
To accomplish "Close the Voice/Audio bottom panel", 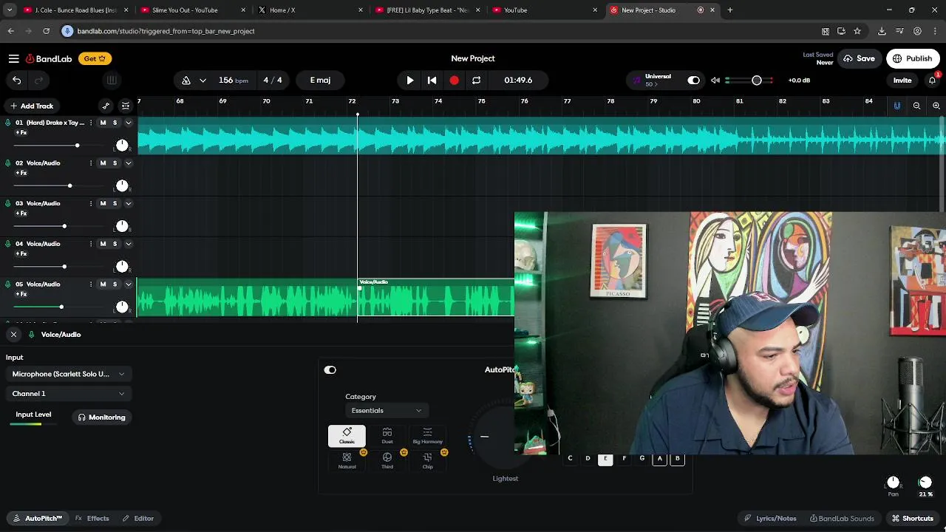I will click(x=13, y=335).
